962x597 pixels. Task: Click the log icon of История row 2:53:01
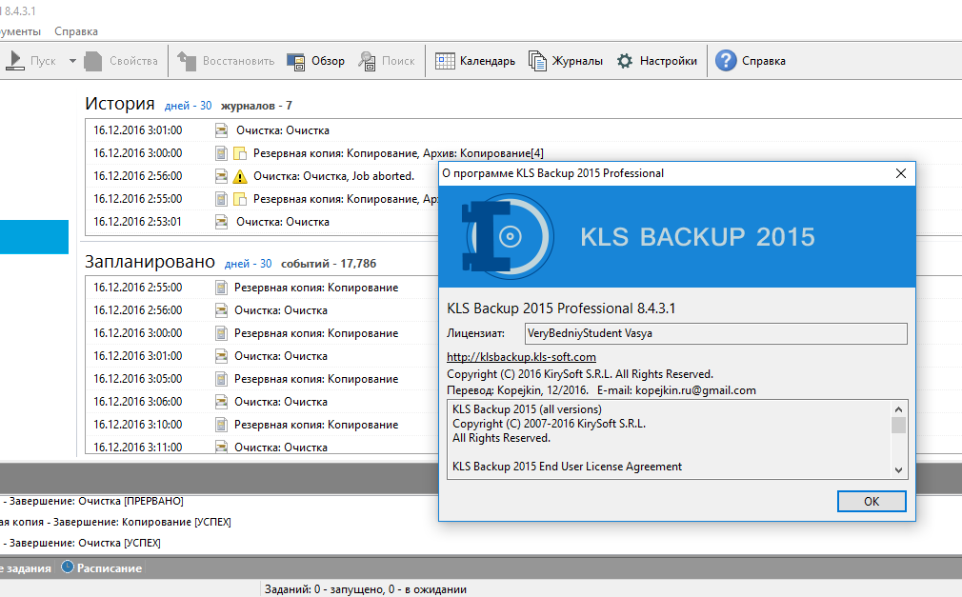click(x=222, y=222)
